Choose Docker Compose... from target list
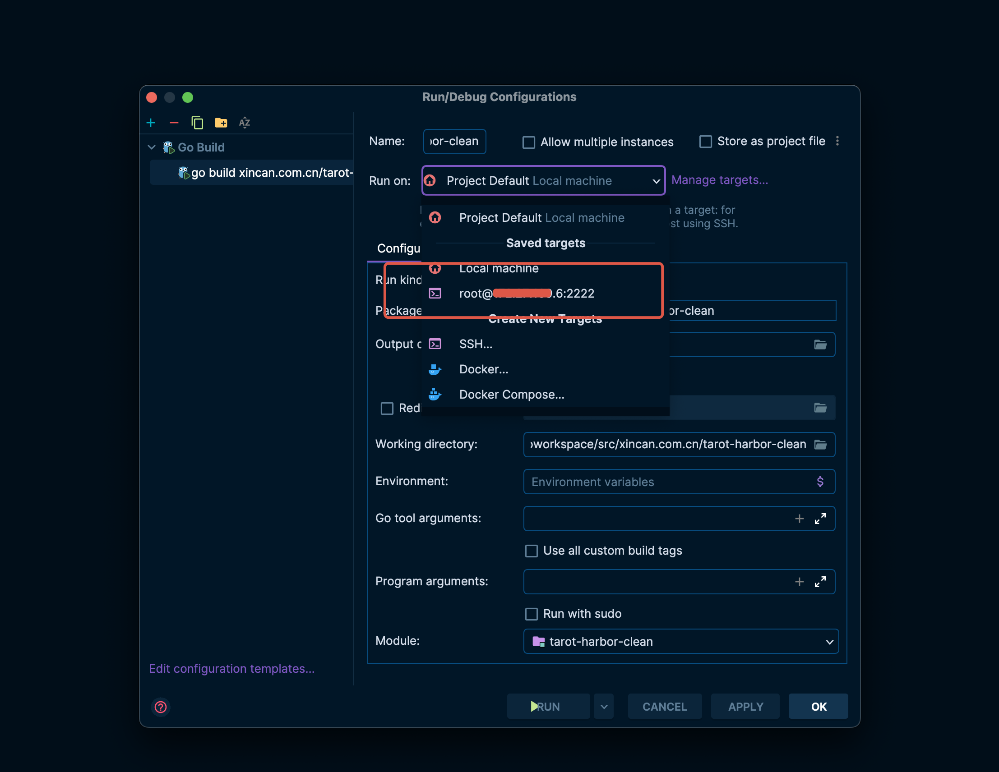Viewport: 999px width, 772px height. coord(511,395)
